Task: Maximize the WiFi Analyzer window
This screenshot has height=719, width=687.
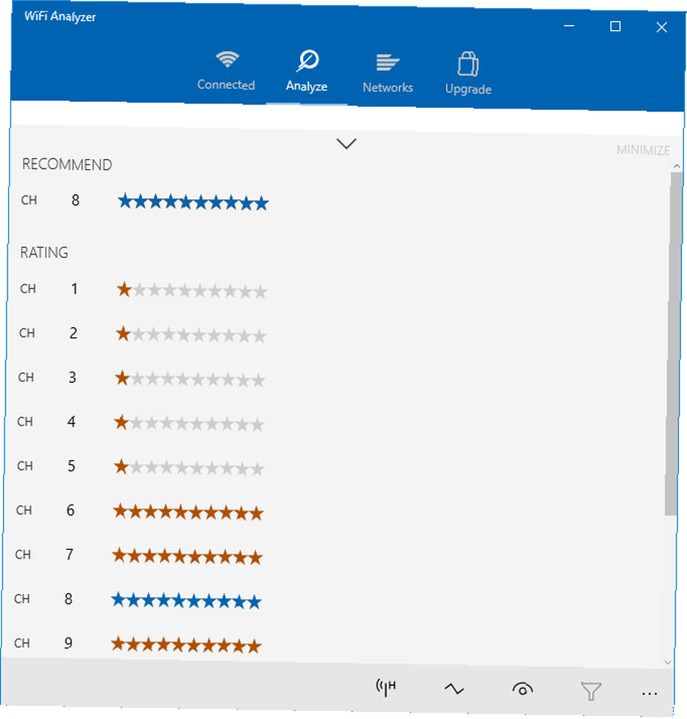Action: 615,26
